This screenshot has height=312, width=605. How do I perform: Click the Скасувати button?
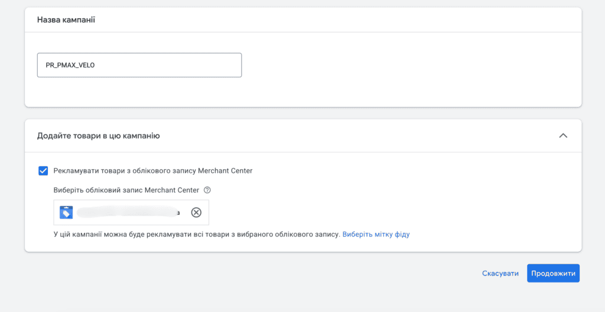tap(500, 274)
